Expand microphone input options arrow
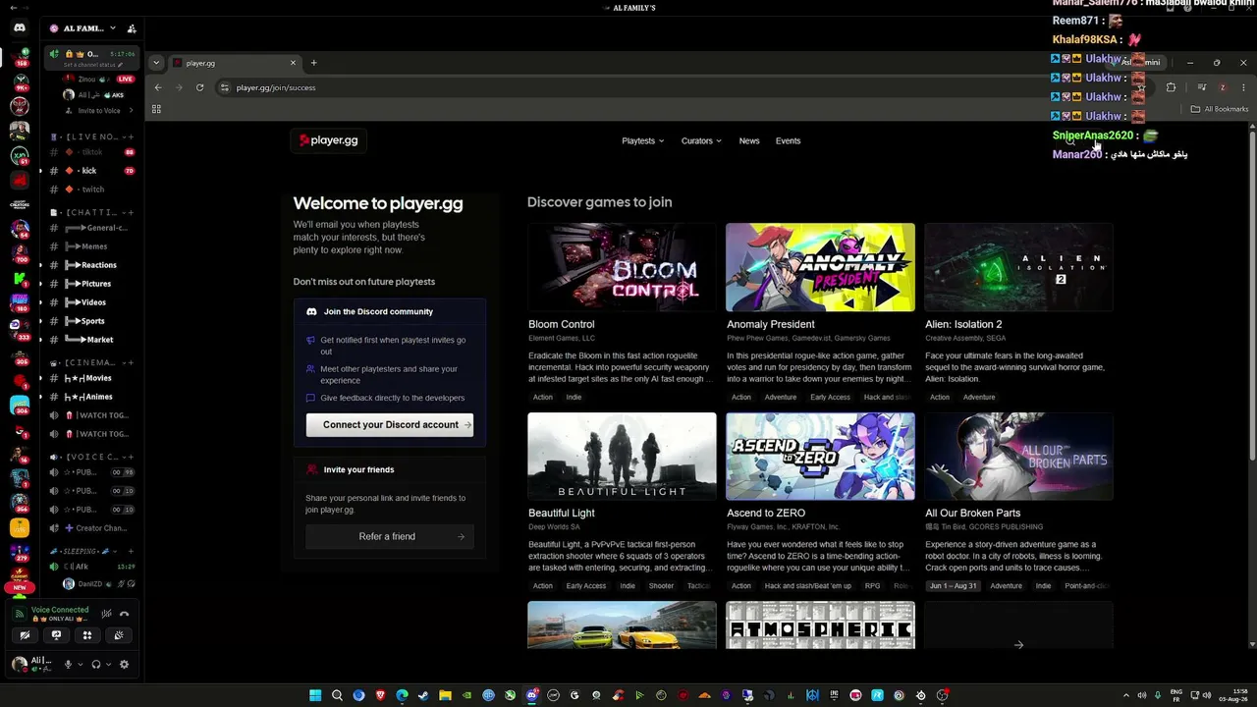The height and width of the screenshot is (707, 1257). point(80,665)
